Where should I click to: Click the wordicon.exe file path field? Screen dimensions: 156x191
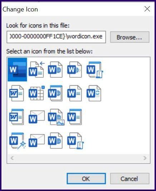click(x=56, y=37)
